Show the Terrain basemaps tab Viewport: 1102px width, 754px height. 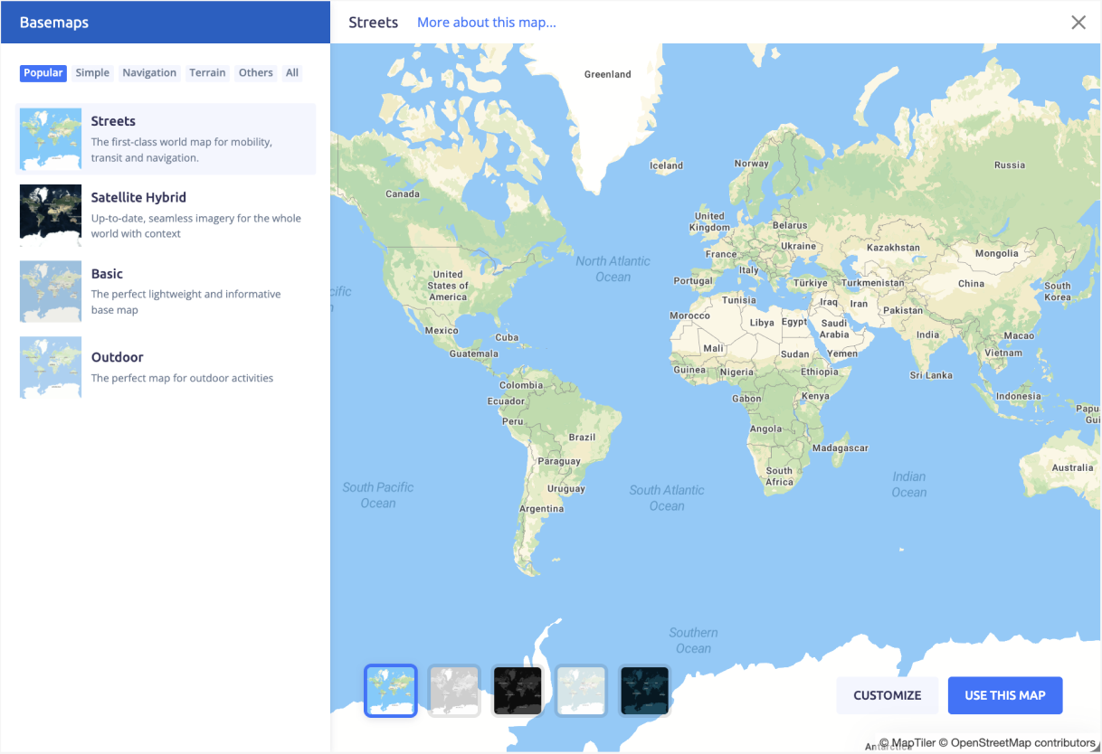(207, 73)
